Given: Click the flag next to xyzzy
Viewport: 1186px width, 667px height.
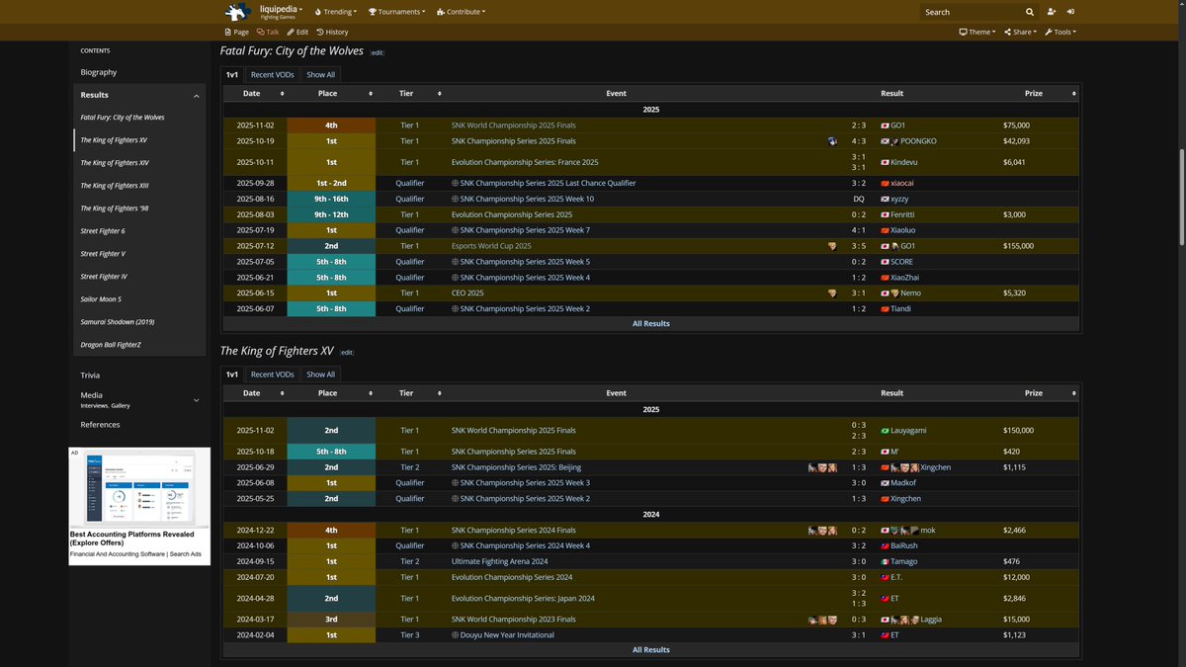Looking at the screenshot, I should 885,199.
